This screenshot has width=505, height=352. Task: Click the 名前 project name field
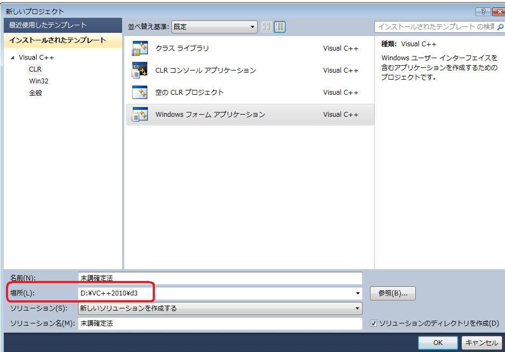coord(220,278)
